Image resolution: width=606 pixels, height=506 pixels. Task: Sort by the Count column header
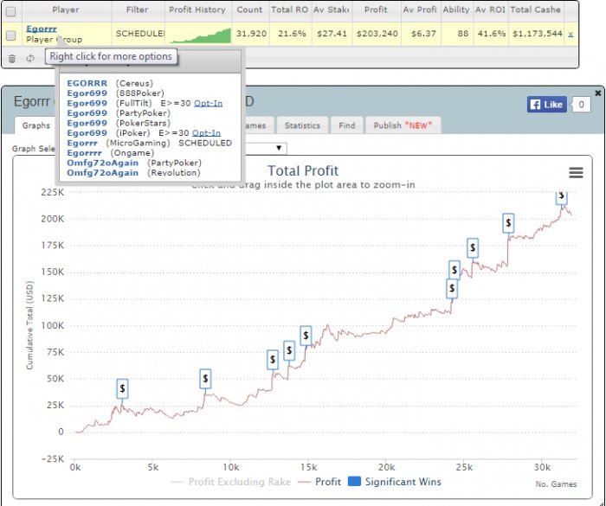(x=249, y=10)
